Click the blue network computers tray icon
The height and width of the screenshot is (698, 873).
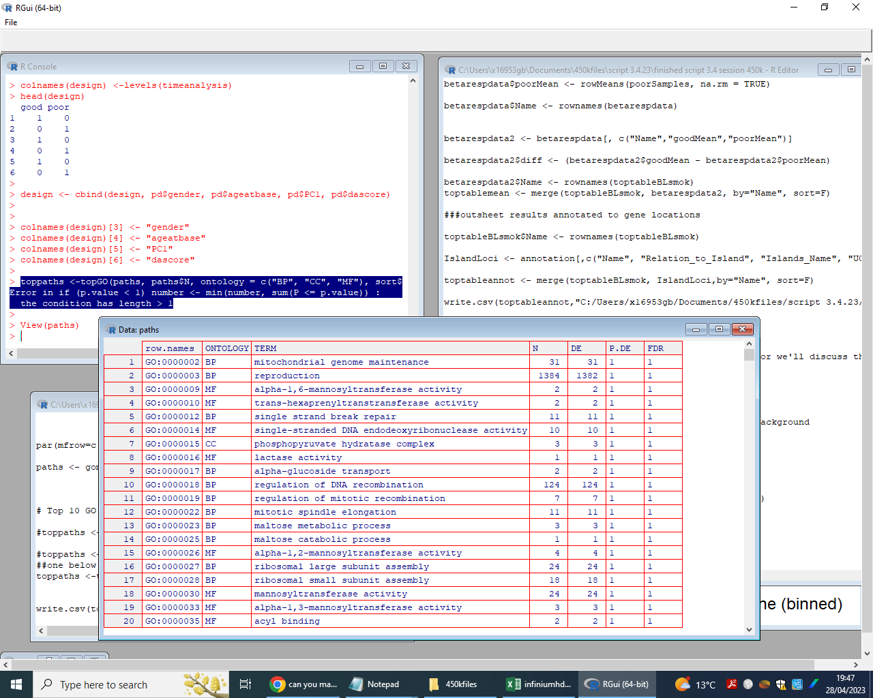[x=797, y=684]
